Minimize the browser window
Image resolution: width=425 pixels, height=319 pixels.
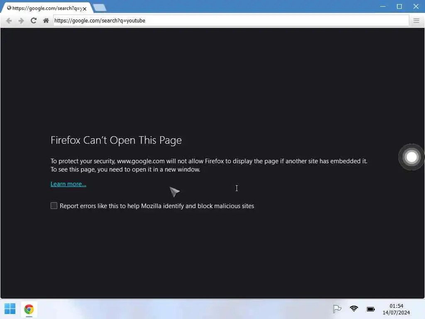point(383,6)
